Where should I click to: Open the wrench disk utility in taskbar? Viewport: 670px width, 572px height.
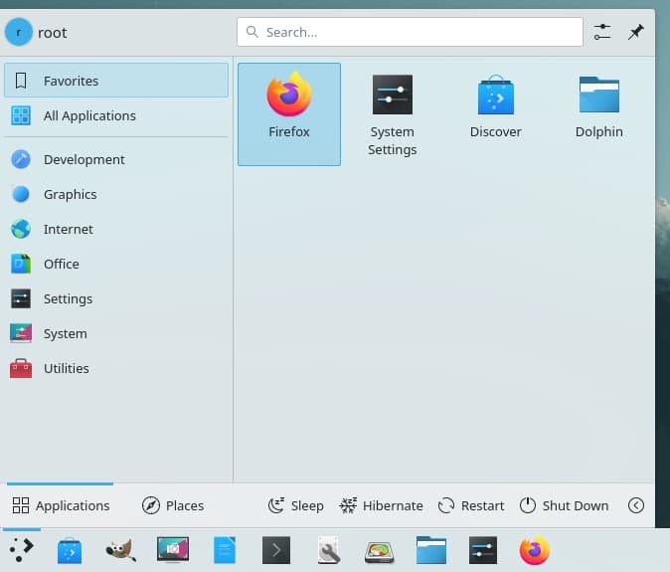pyautogui.click(x=328, y=550)
